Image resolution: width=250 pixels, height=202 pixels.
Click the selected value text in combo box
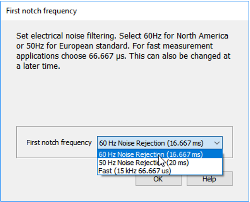click(151, 143)
